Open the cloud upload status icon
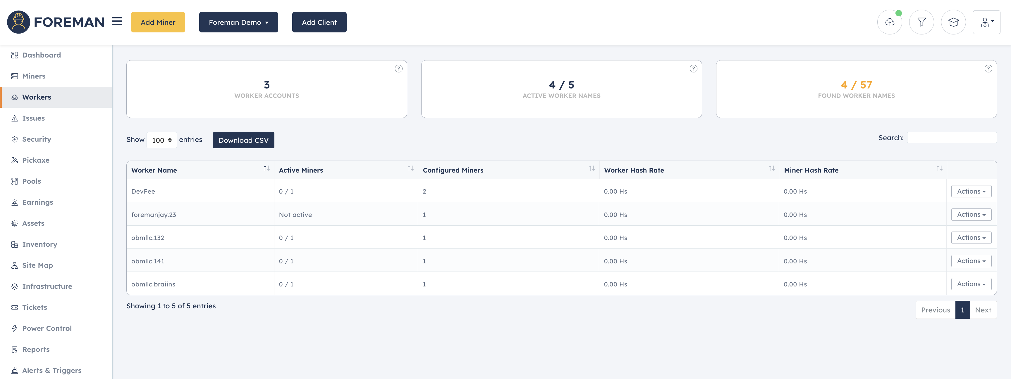 click(x=889, y=22)
